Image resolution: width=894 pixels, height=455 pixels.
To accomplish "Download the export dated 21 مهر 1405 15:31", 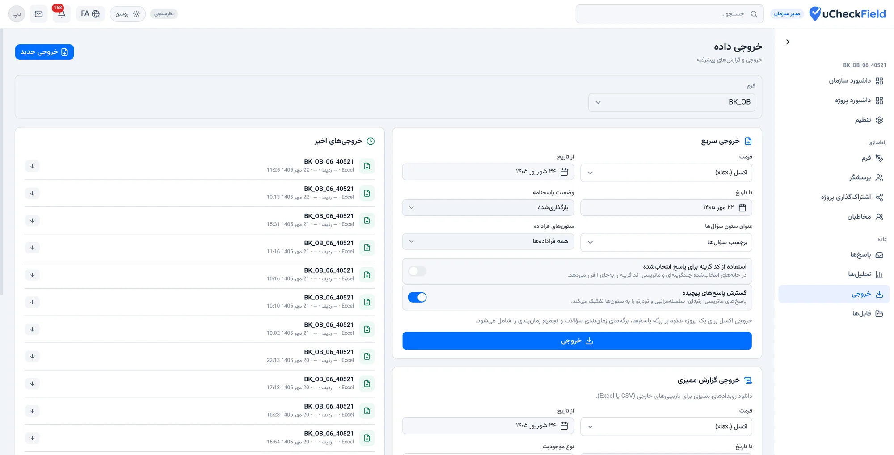I will [32, 220].
